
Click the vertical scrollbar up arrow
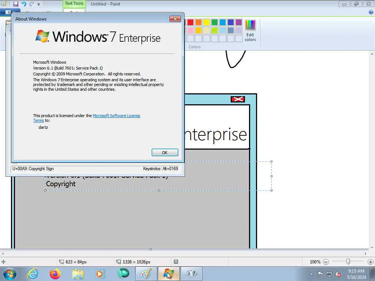click(372, 54)
